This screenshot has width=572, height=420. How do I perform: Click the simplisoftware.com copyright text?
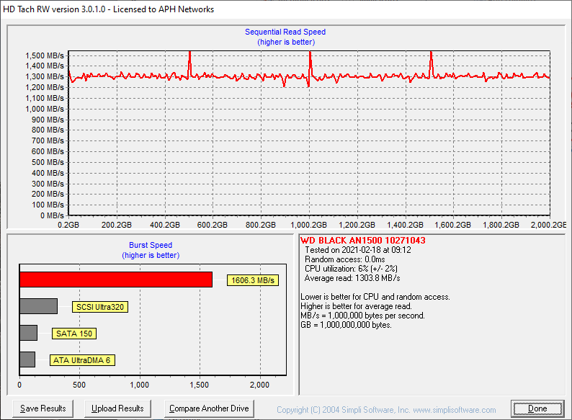pos(386,410)
